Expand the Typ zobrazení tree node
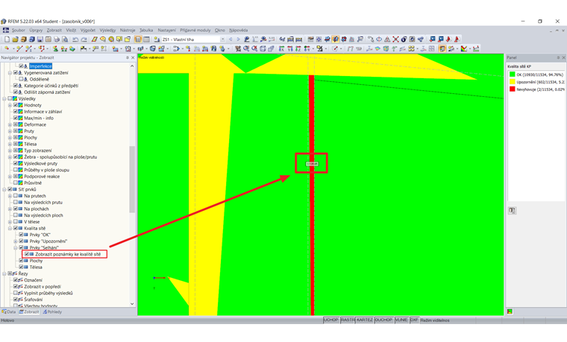 coord(10,151)
